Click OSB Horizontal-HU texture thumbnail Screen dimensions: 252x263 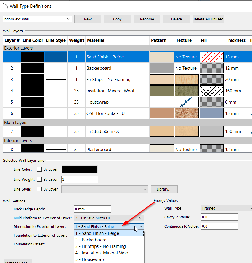pos(187,113)
